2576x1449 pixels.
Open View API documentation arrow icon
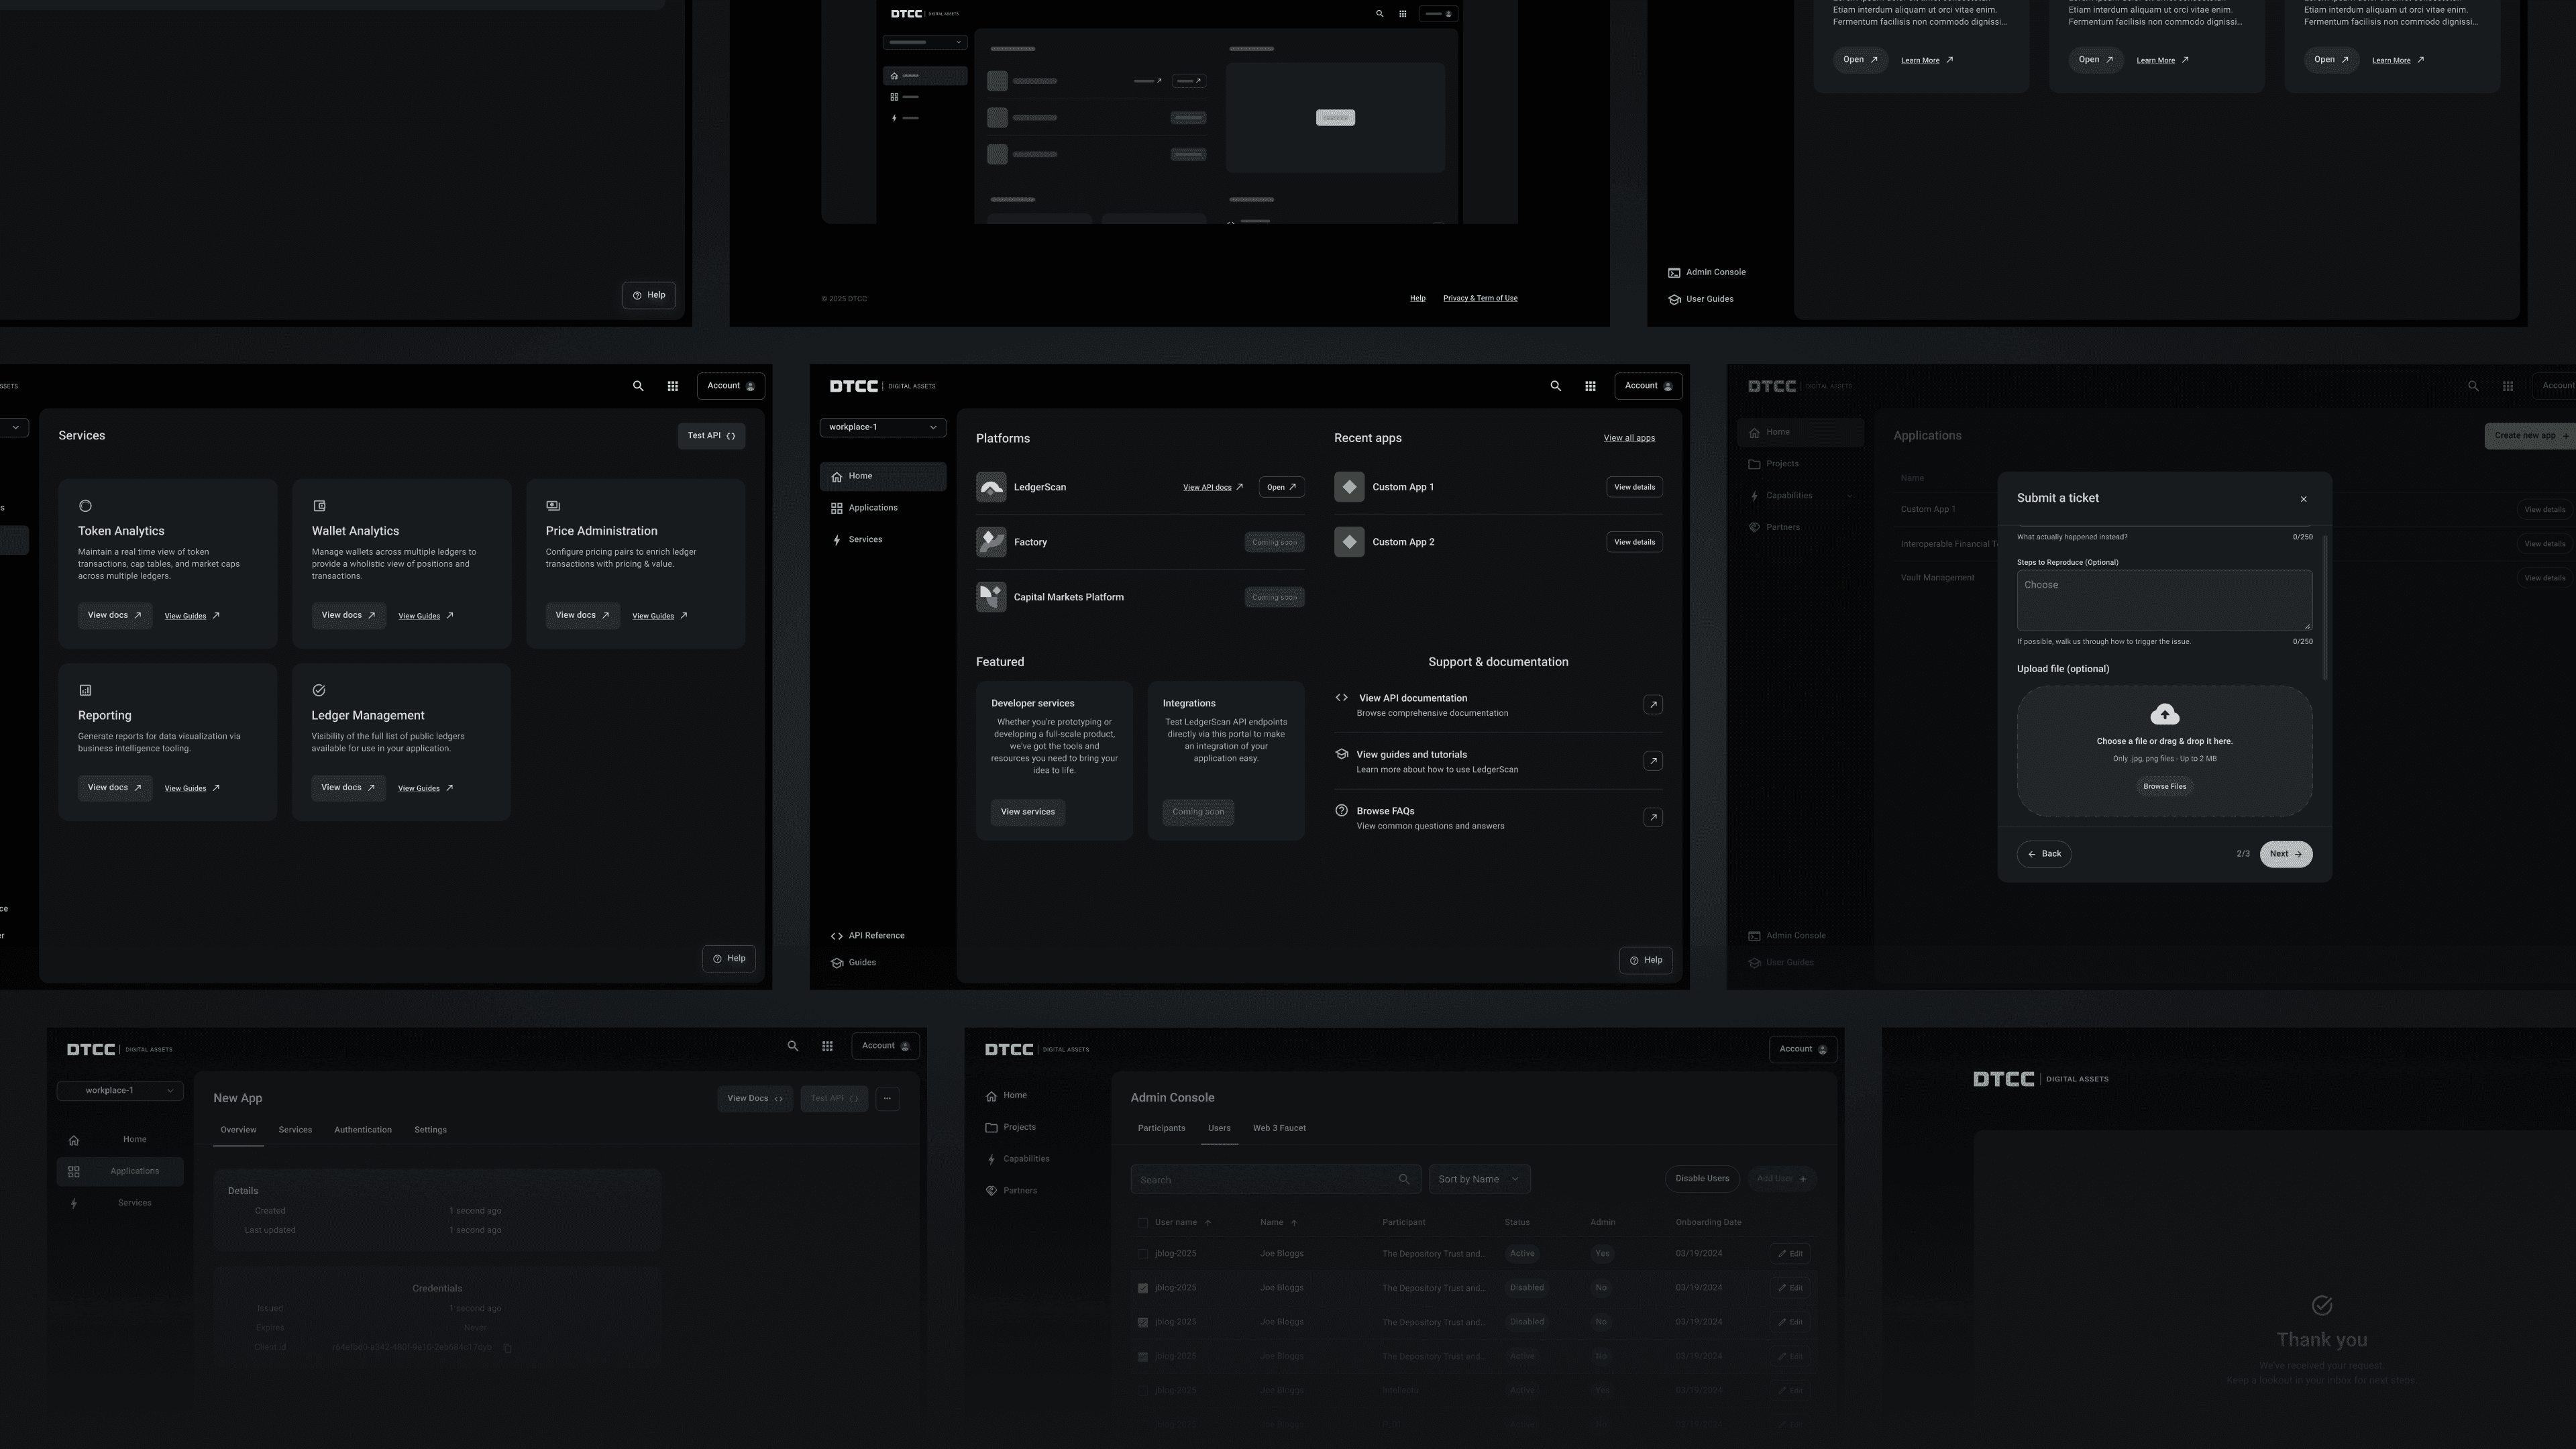pos(1653,705)
